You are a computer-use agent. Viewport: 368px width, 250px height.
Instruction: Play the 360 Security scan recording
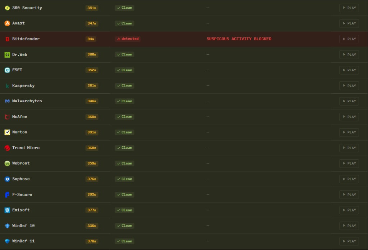click(x=349, y=8)
